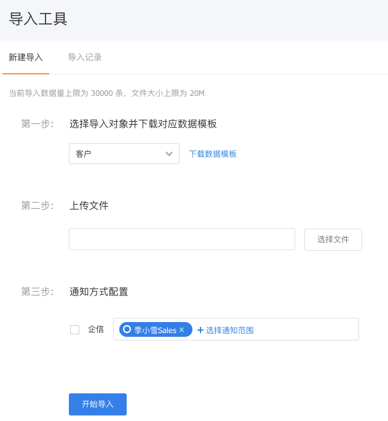Click the 下载数据模板 link
The height and width of the screenshot is (421, 388).
213,154
